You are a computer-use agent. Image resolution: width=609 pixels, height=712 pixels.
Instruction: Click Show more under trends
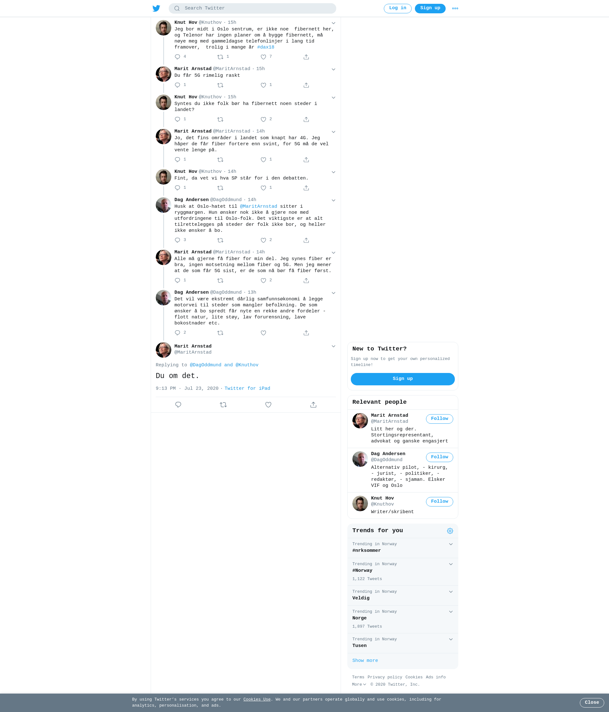[365, 660]
